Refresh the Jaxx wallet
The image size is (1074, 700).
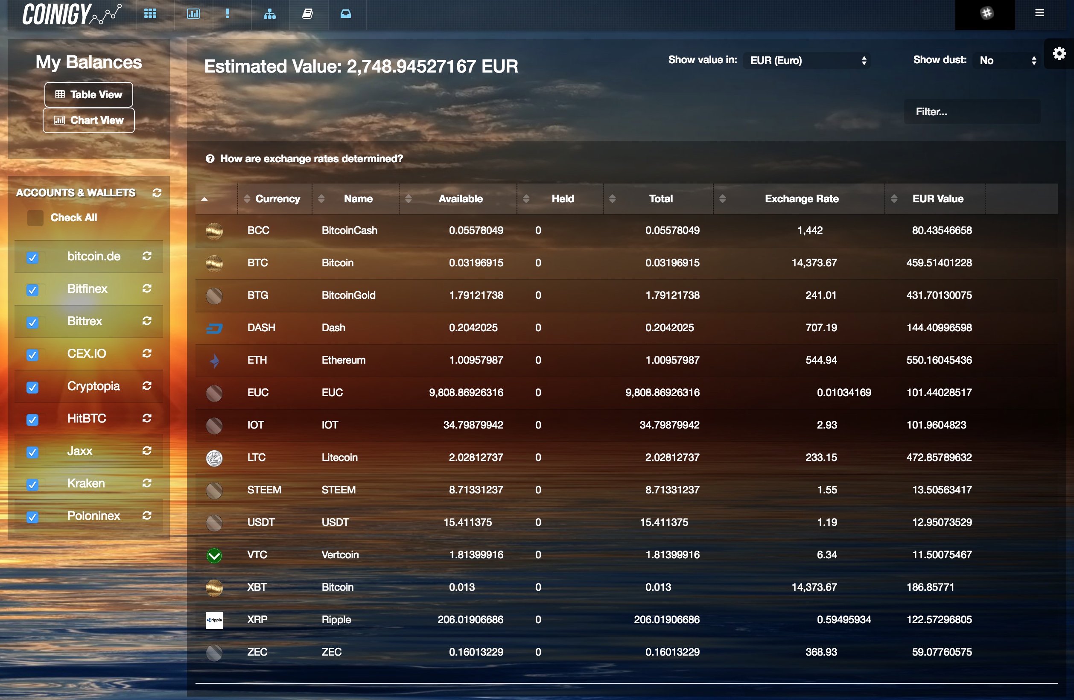point(147,451)
